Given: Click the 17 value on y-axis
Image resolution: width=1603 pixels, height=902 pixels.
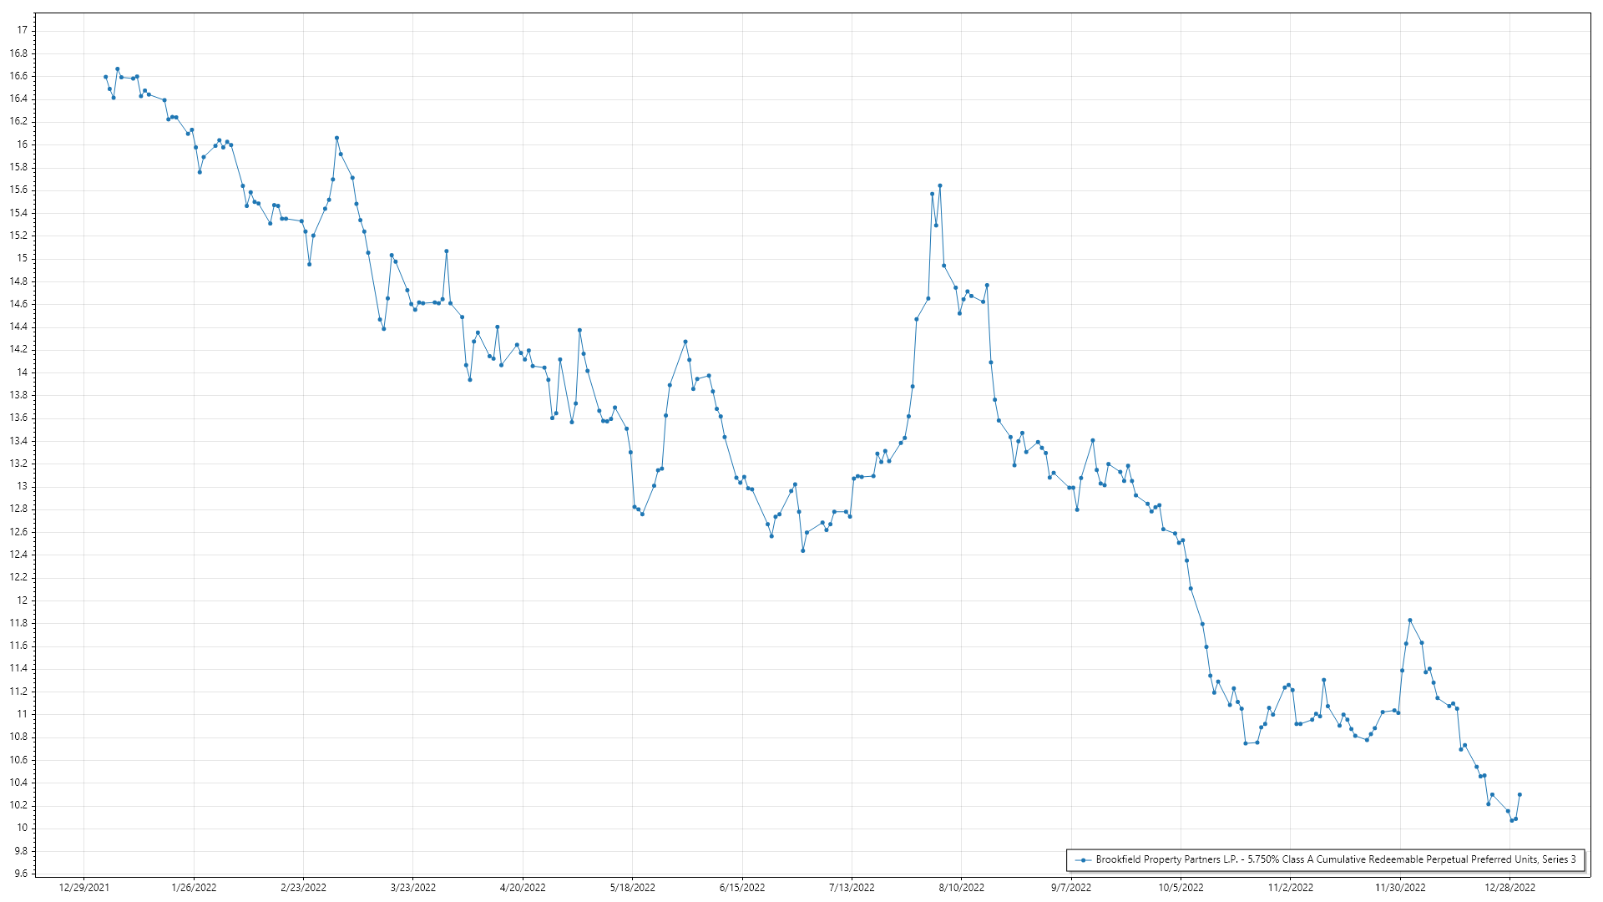Looking at the screenshot, I should click(x=23, y=30).
